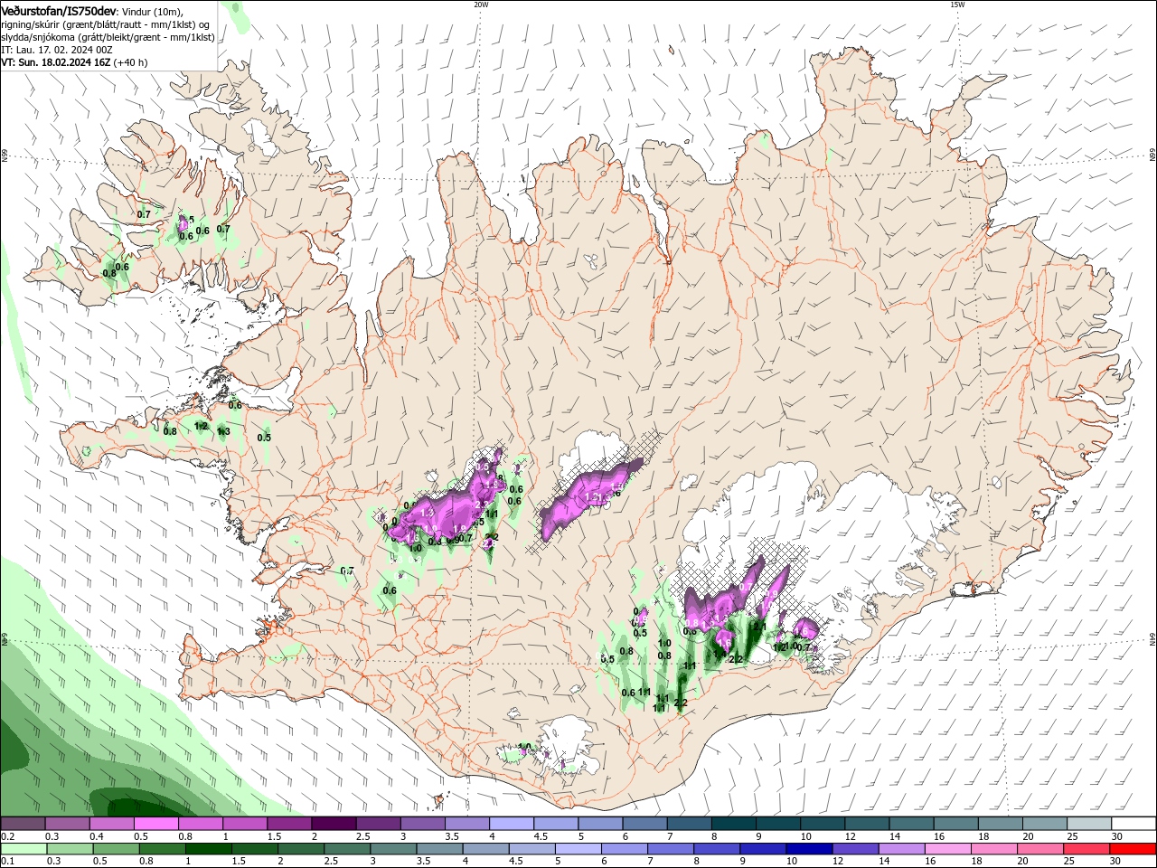
Task: Click the palest green bottom-row swatch labeled 0.1
Action: pyautogui.click(x=24, y=849)
